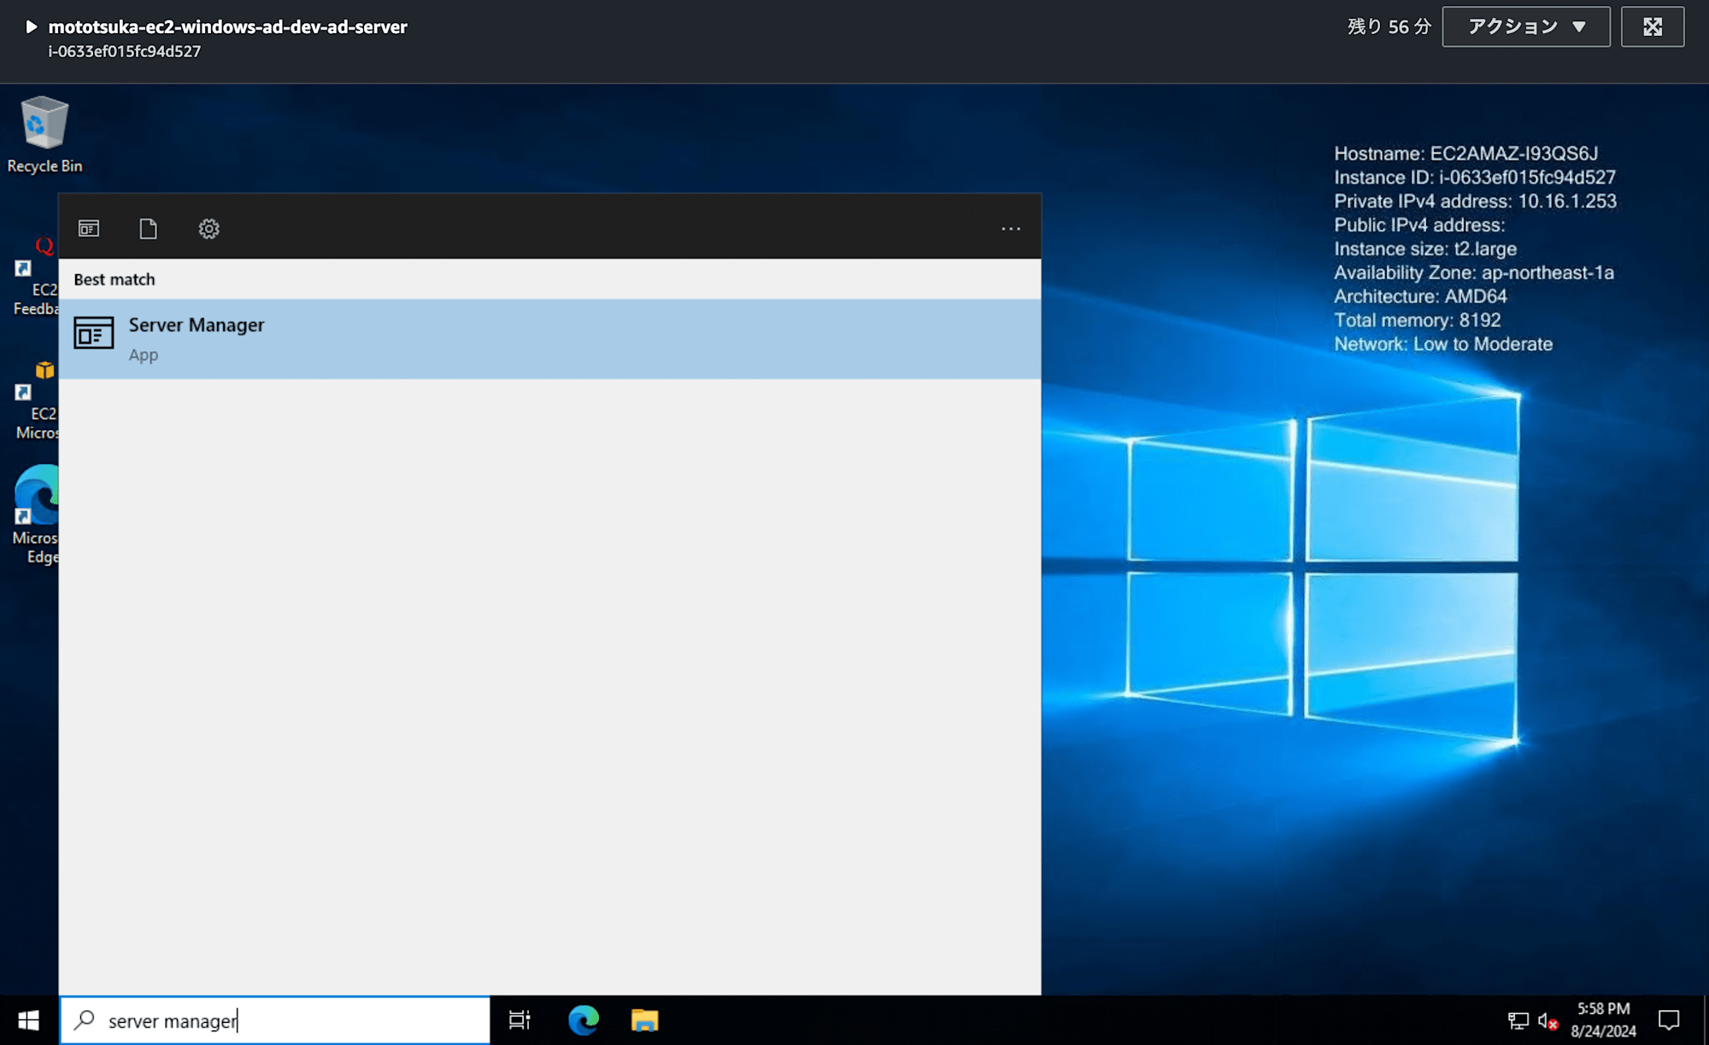Screen dimensions: 1709x1045
Task: Click the Windows Start button
Action: pyautogui.click(x=29, y=1020)
